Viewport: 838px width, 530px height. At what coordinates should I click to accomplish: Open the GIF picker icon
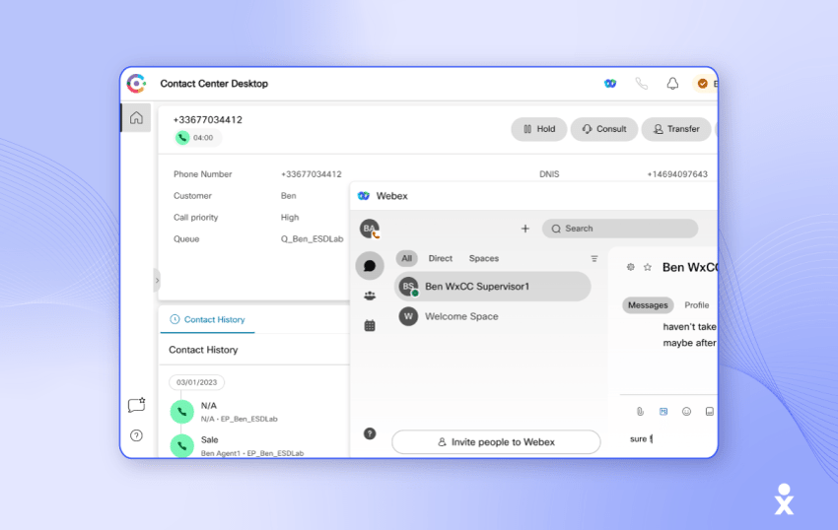click(x=709, y=412)
